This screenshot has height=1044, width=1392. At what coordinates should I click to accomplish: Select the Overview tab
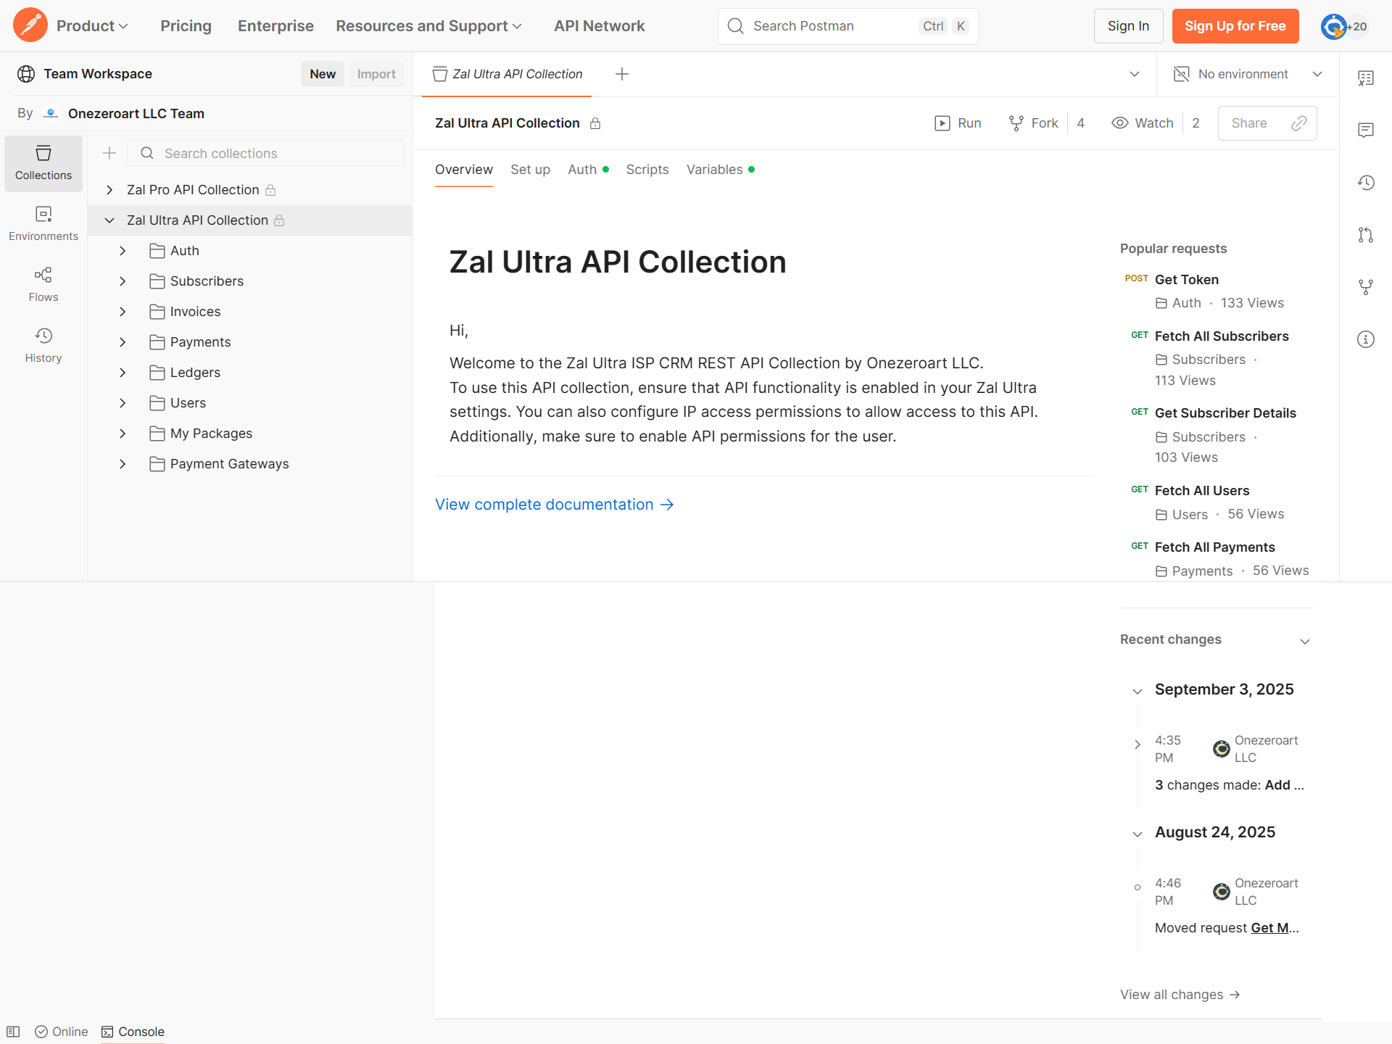pyautogui.click(x=464, y=170)
